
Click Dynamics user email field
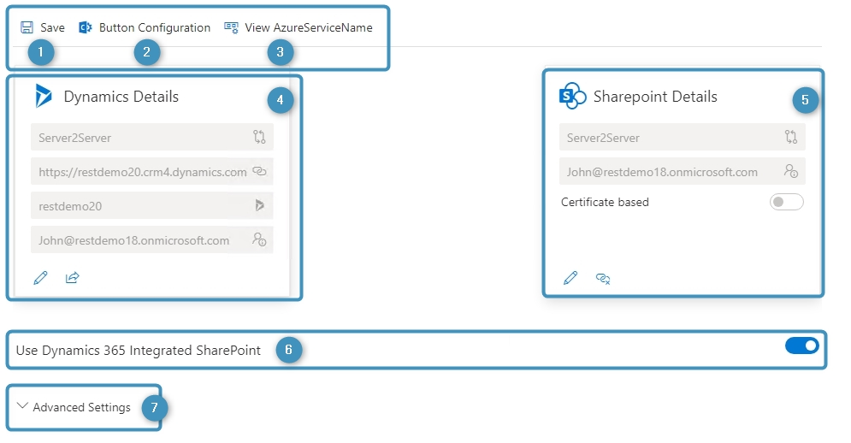coord(152,240)
